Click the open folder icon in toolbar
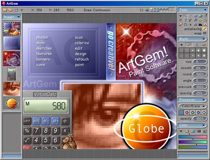 pos(5,10)
